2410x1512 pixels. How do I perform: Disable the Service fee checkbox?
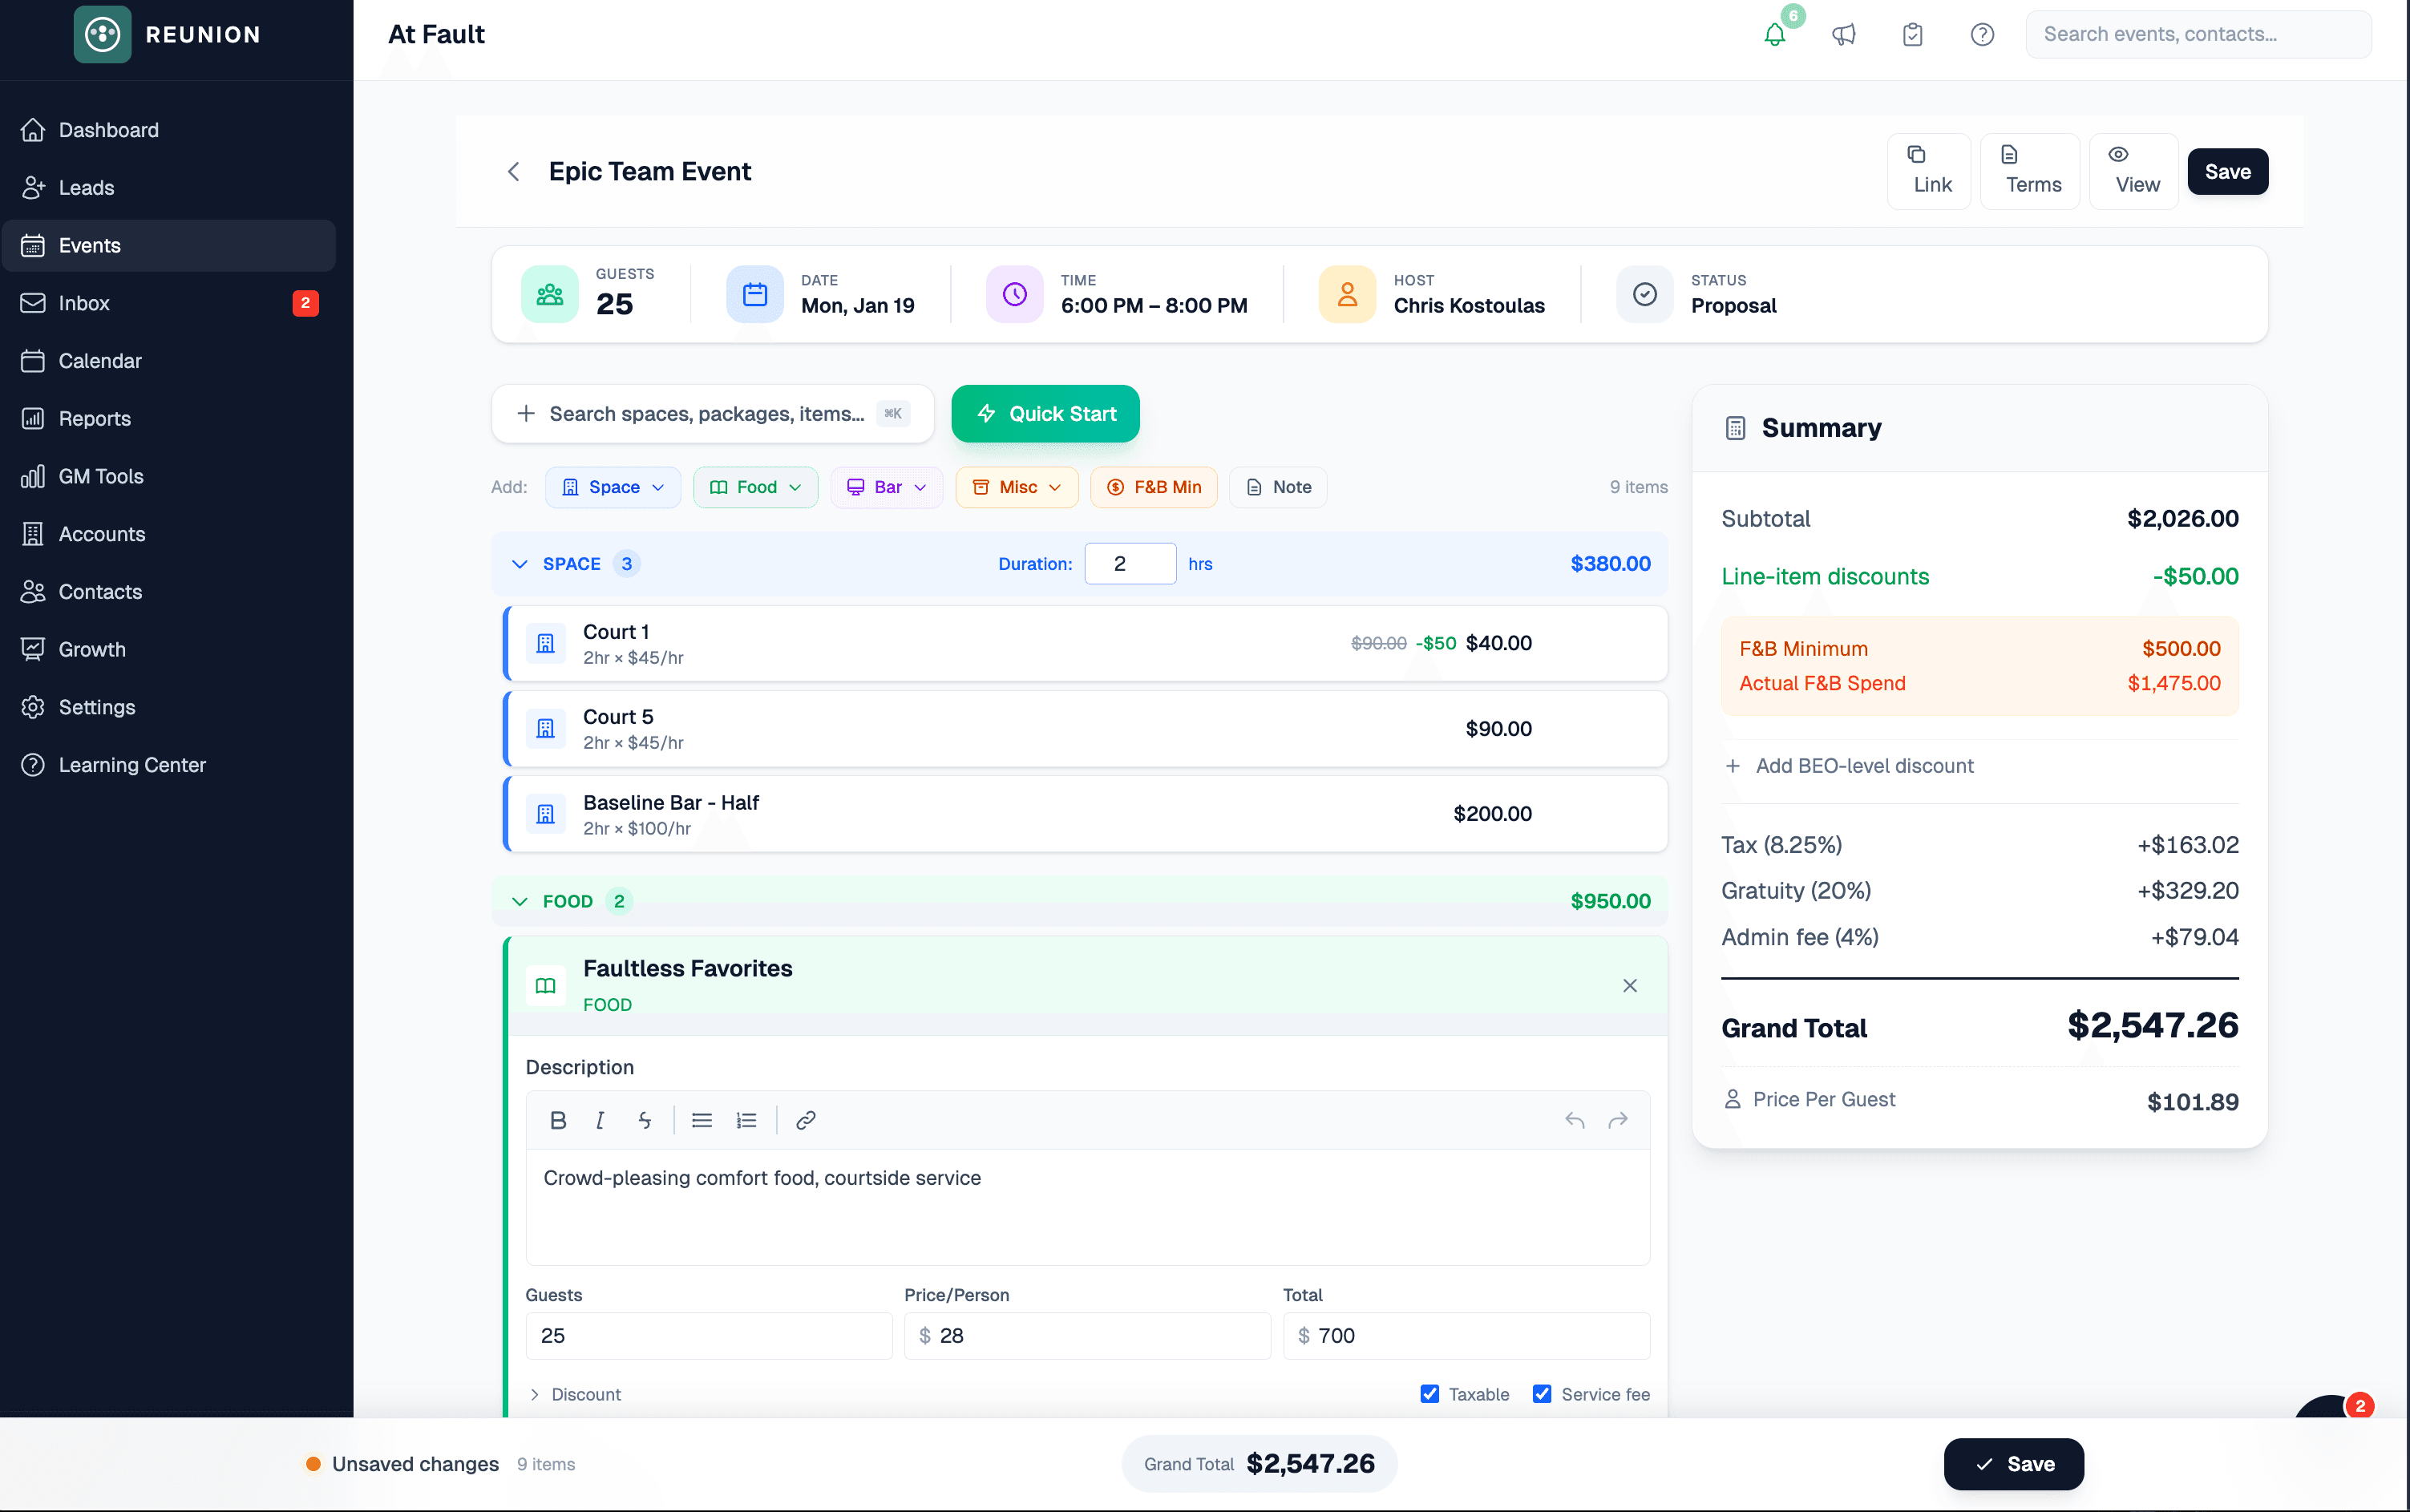[x=1542, y=1393]
